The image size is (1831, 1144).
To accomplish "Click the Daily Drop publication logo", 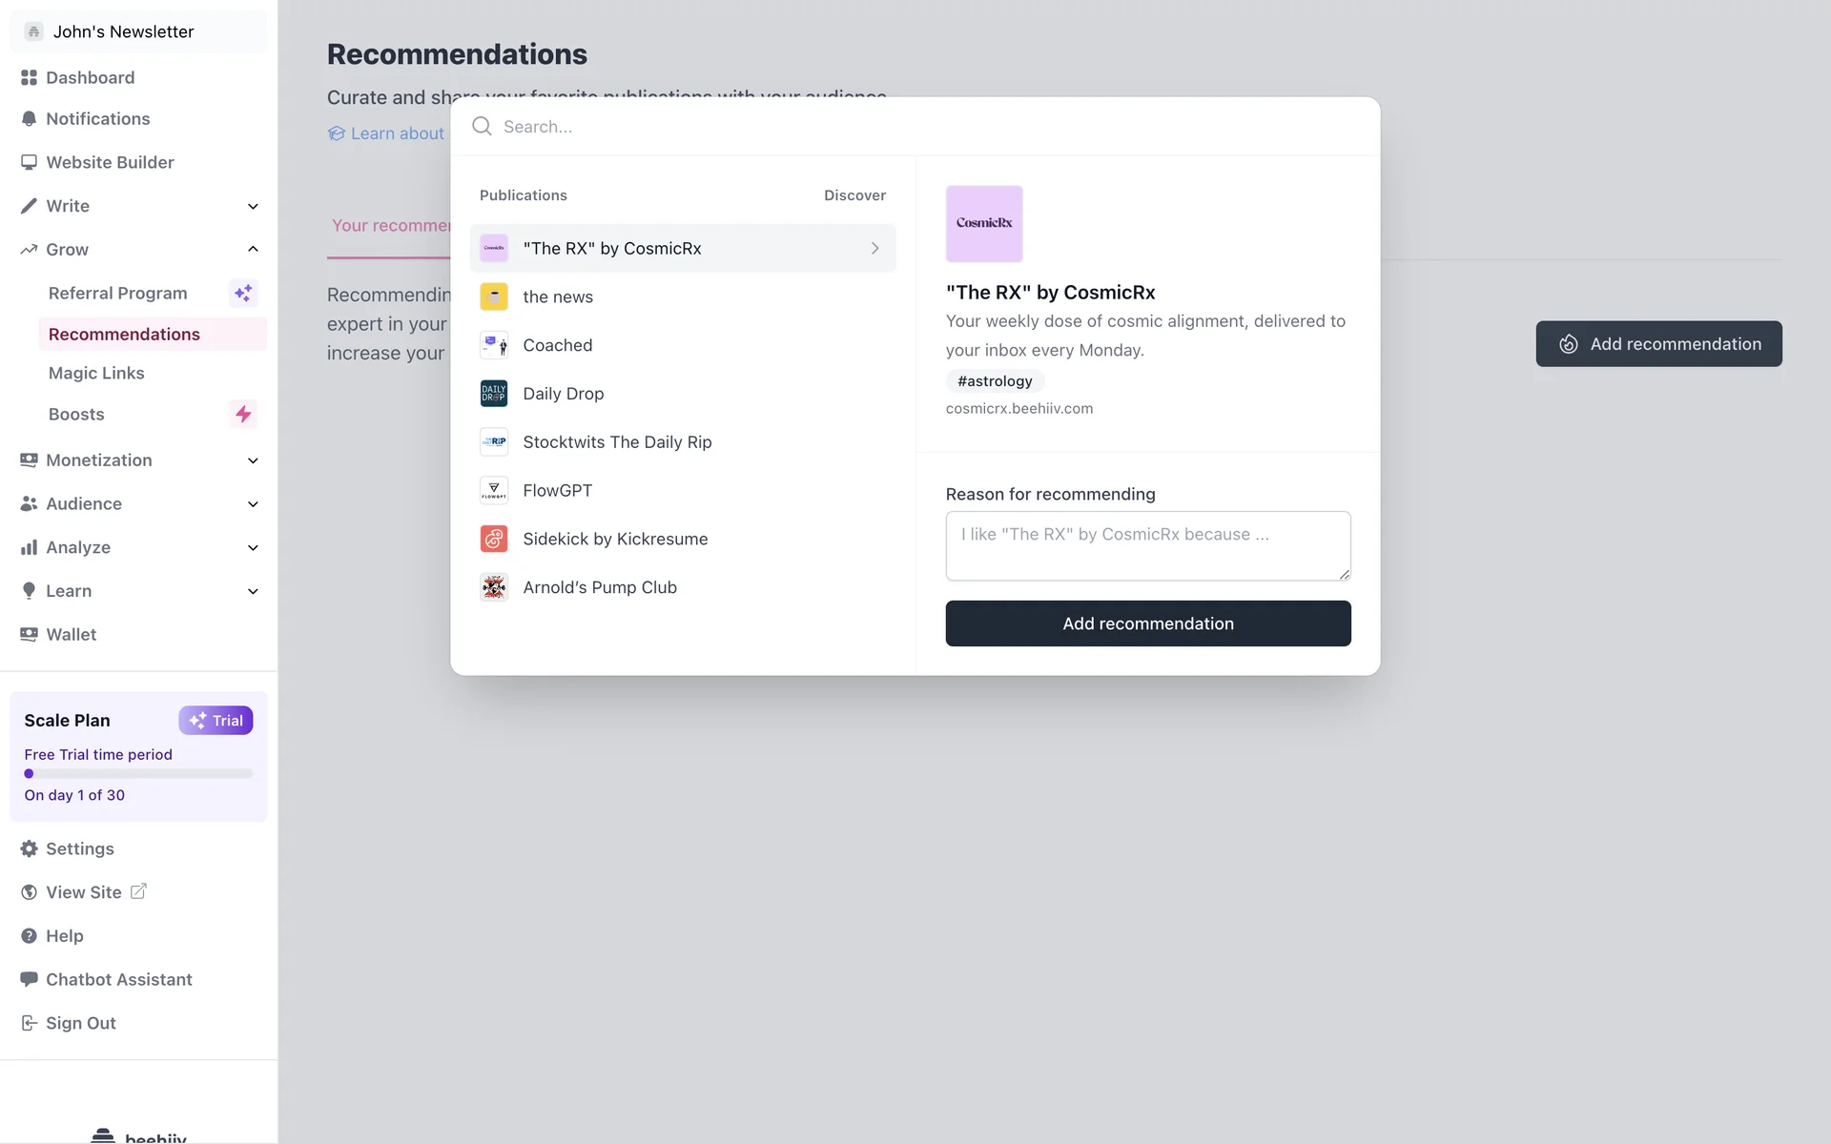I will pos(494,394).
